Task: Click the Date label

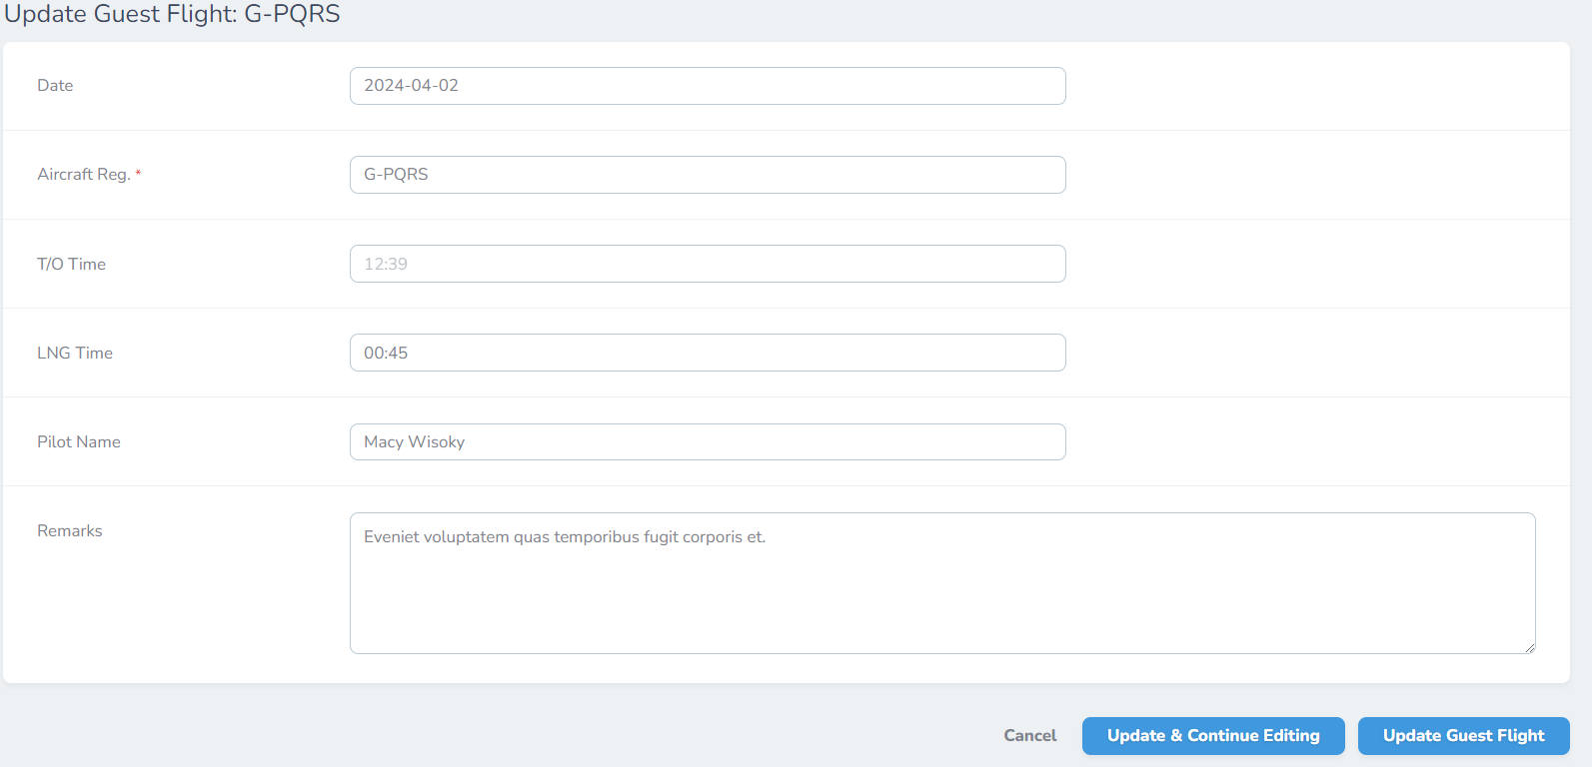Action: tap(55, 86)
